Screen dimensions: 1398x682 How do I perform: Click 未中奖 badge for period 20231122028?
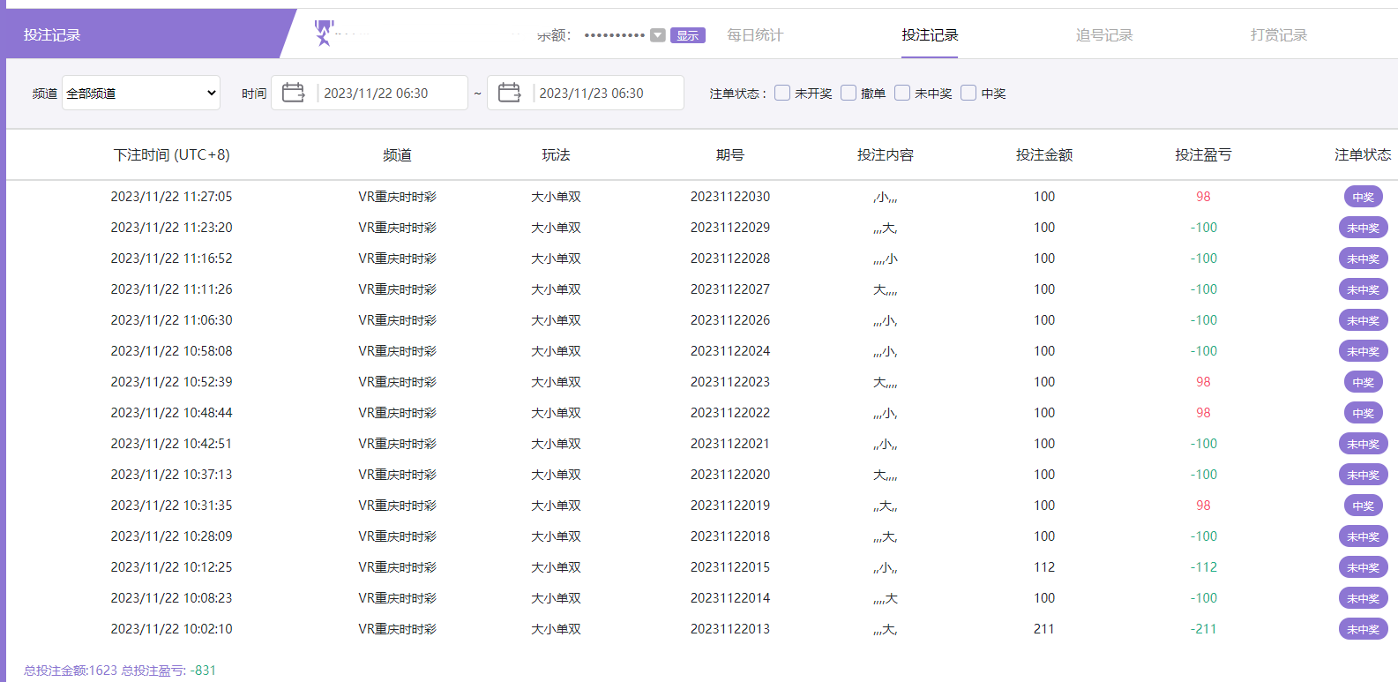click(1363, 259)
